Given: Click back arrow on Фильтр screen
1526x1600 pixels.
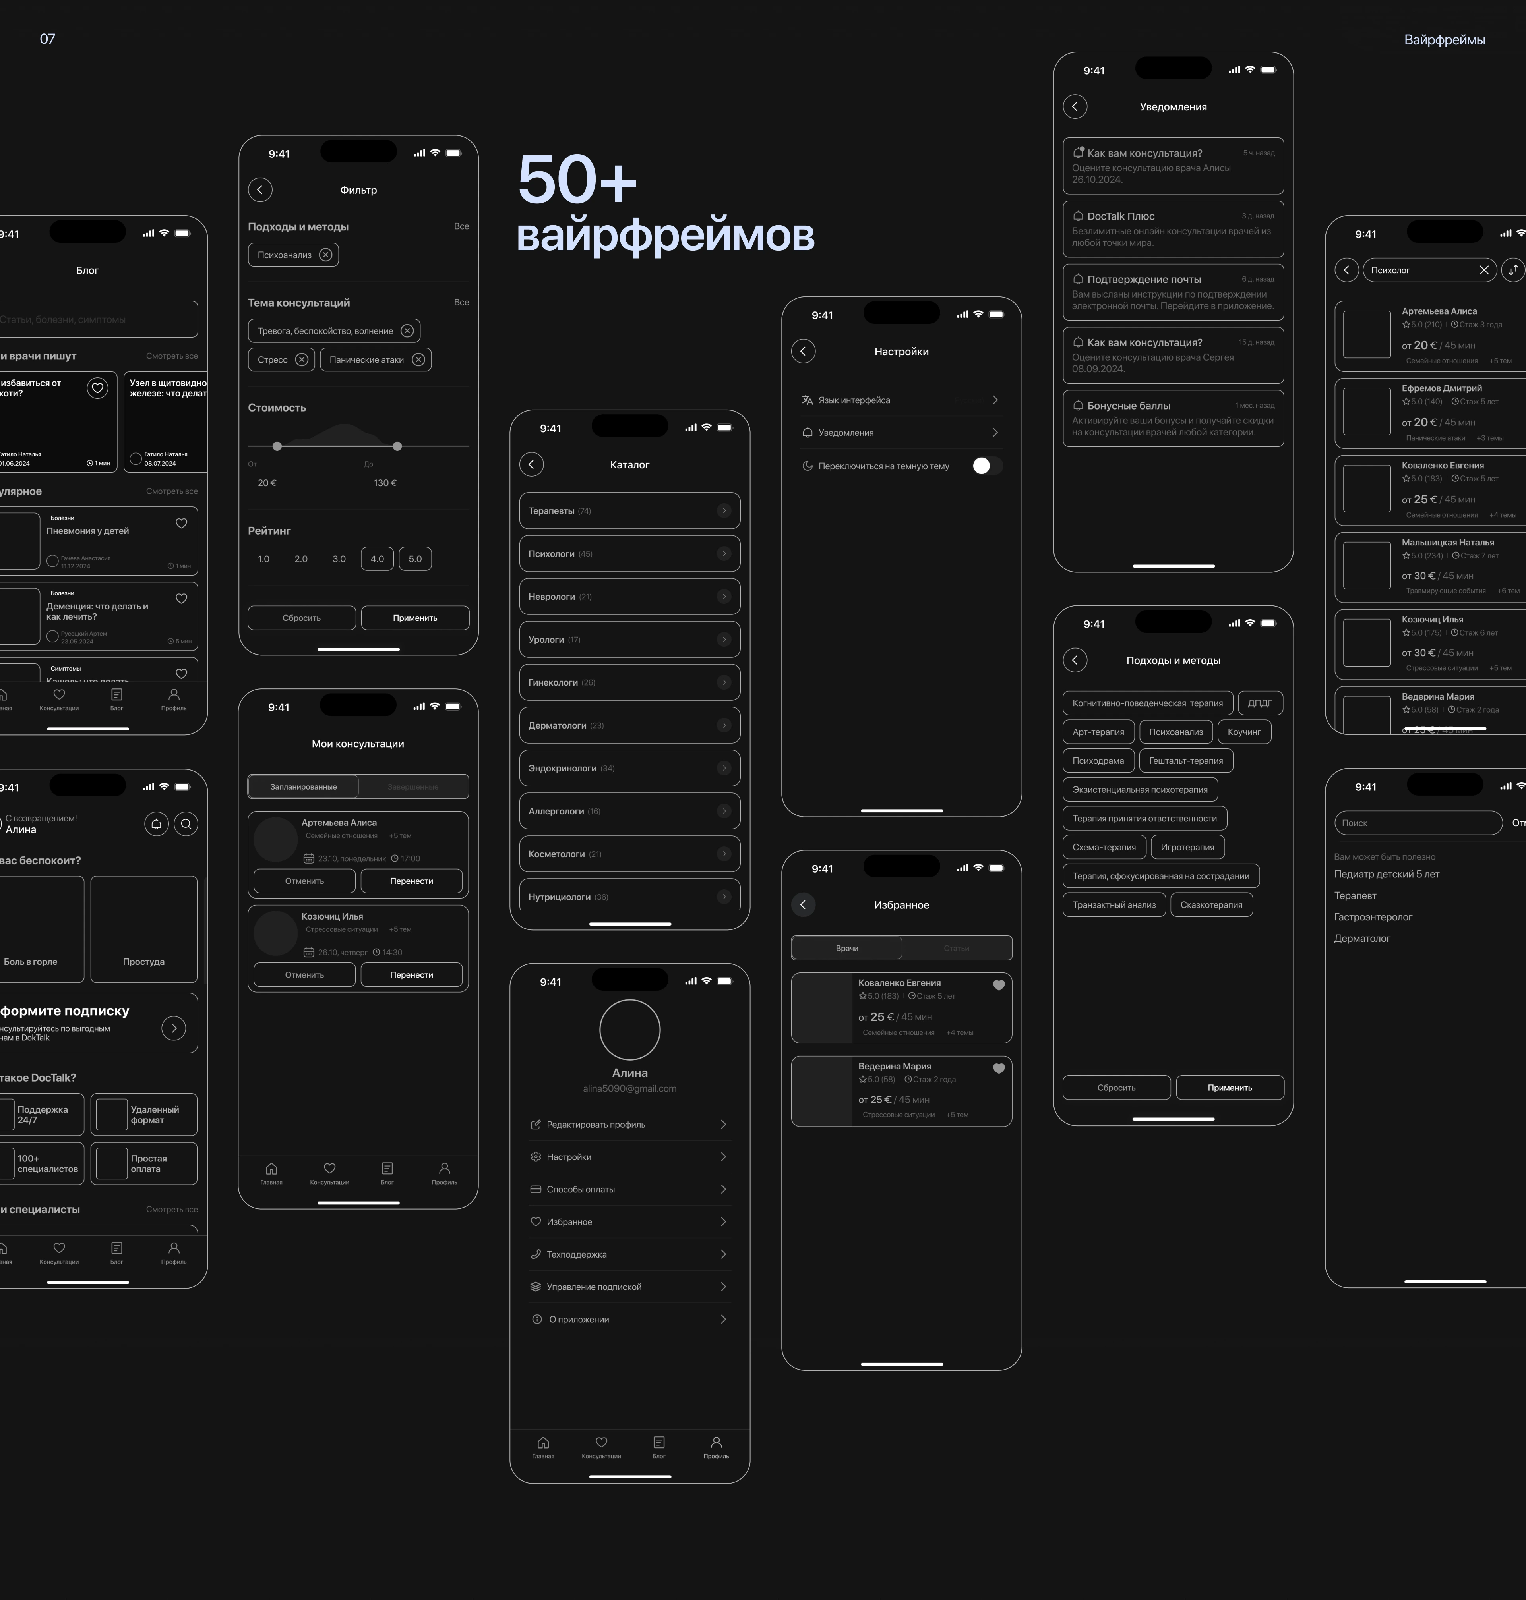Looking at the screenshot, I should [x=260, y=190].
